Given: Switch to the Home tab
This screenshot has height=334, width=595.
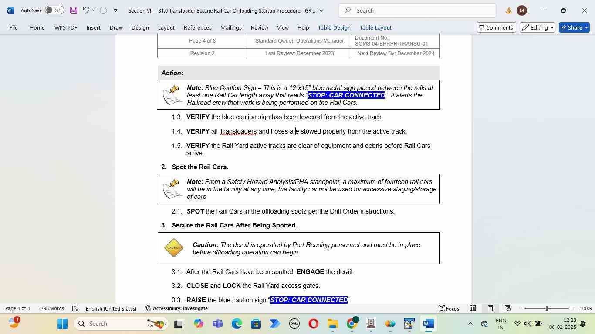Looking at the screenshot, I should point(37,27).
